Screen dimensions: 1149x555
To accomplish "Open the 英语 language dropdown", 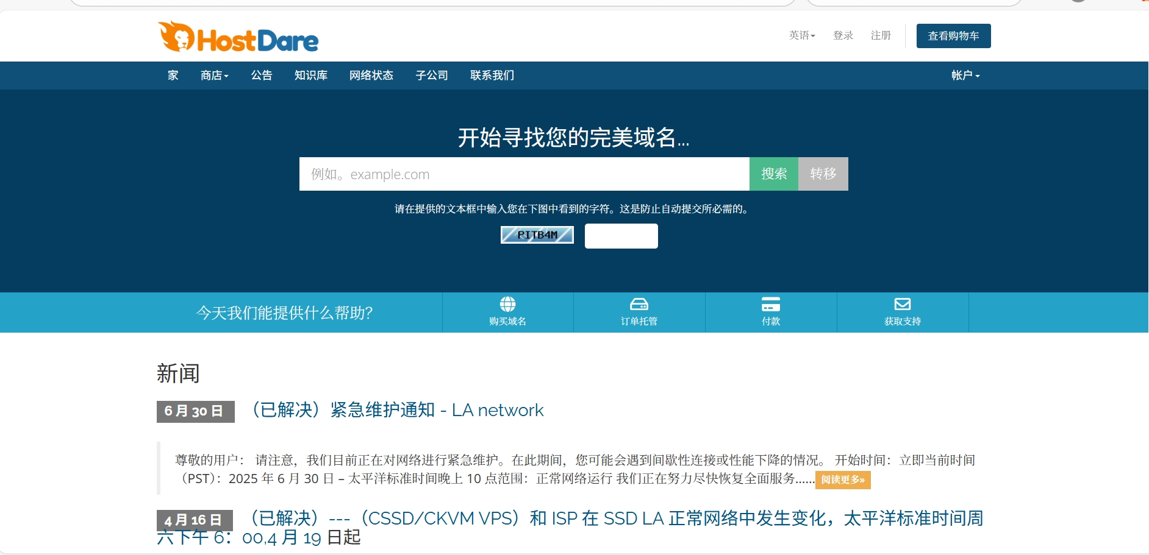I will pyautogui.click(x=801, y=36).
